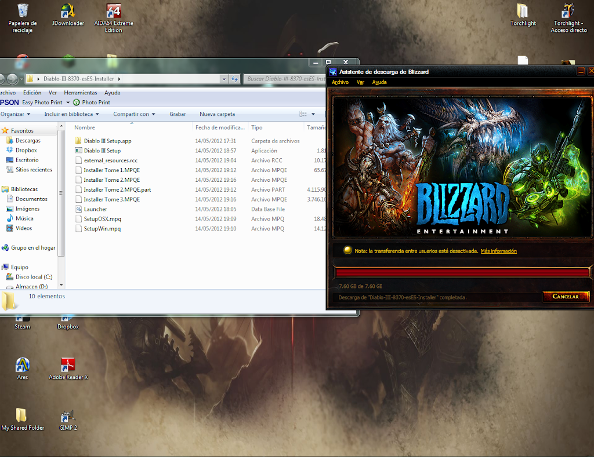Open Descargas in Favoritos

[28, 140]
